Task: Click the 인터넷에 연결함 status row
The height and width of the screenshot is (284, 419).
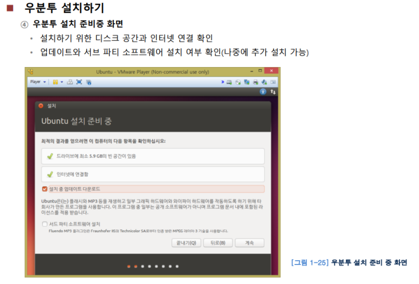Action: (153, 174)
